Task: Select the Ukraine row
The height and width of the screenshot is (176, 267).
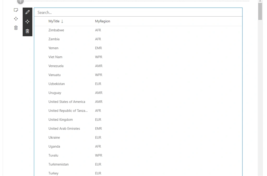Action: pos(138,138)
